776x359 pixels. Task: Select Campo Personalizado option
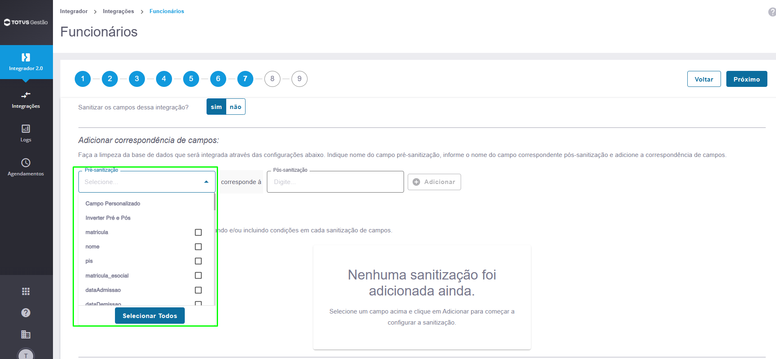[x=113, y=203]
